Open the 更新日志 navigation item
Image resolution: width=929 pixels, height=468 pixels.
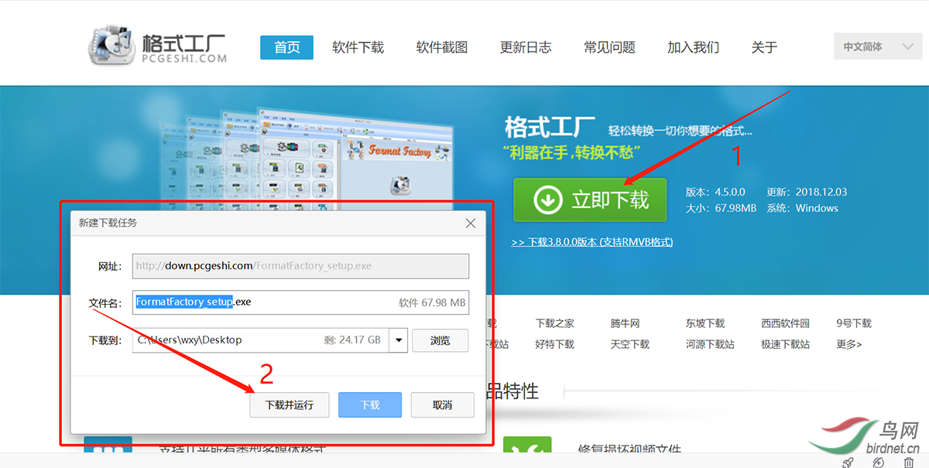(x=526, y=47)
